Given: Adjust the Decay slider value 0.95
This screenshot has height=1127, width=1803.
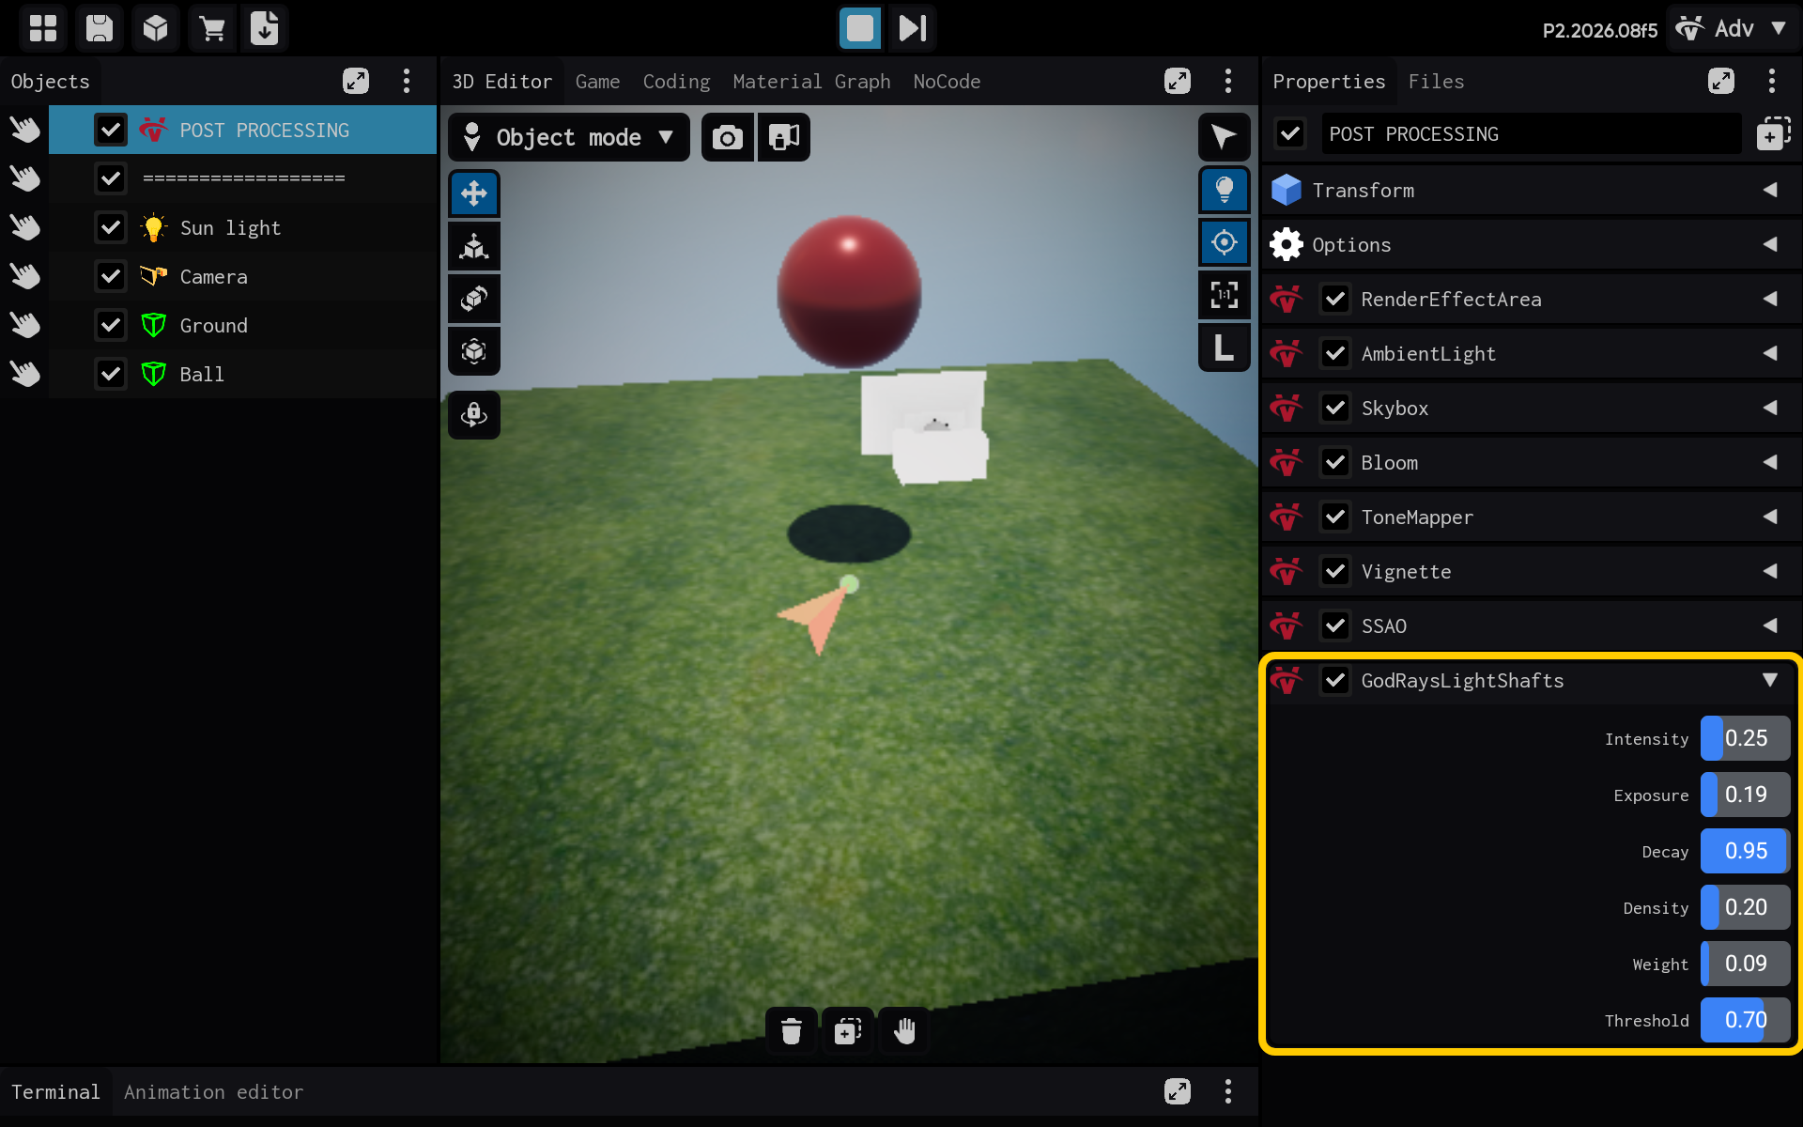Looking at the screenshot, I should [x=1745, y=851].
